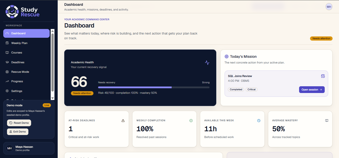Open Settings from the sidebar
The height and width of the screenshot is (158, 339).
[x=26, y=91]
